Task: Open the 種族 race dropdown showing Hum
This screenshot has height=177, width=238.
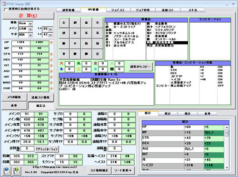Action: pyautogui.click(x=30, y=24)
